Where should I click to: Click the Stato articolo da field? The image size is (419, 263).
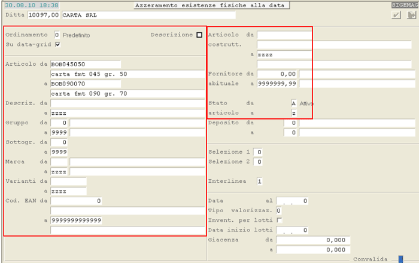point(293,103)
